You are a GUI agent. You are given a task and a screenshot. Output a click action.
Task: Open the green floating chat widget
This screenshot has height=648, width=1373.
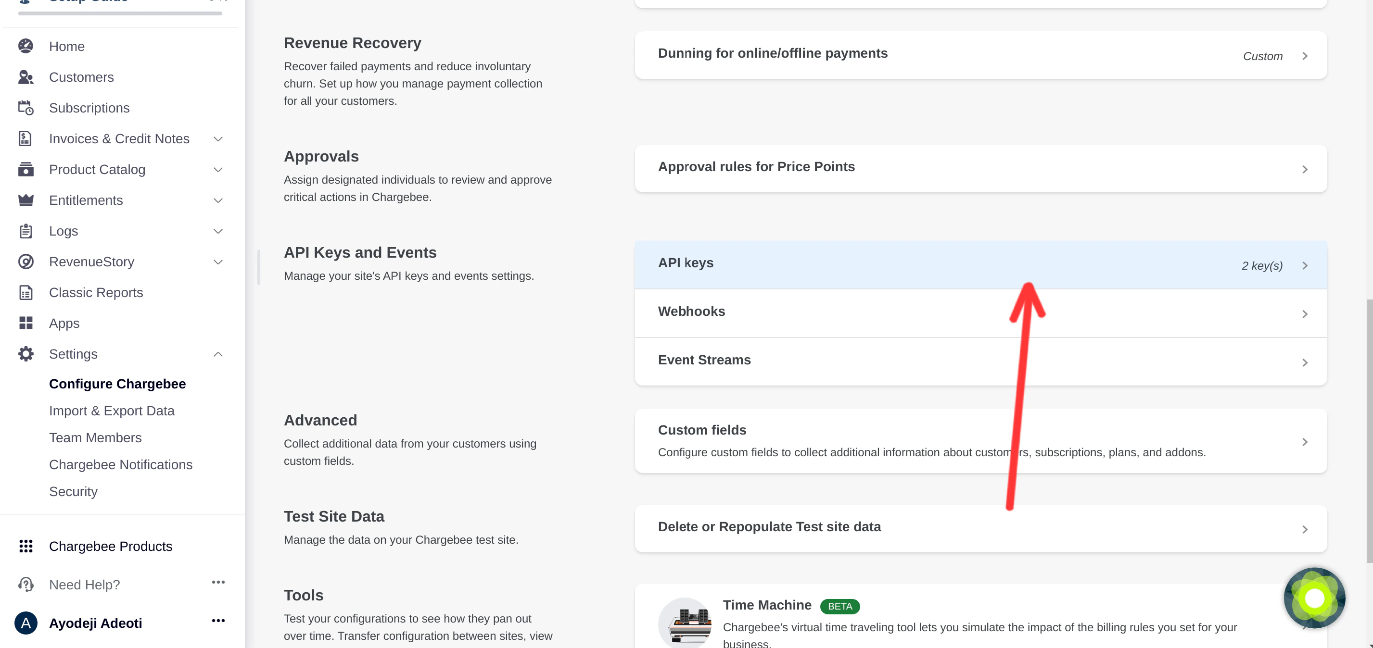pyautogui.click(x=1314, y=598)
